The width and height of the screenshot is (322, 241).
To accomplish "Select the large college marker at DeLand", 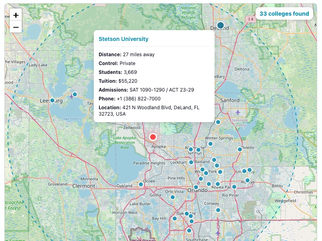I will pyautogui.click(x=221, y=25).
